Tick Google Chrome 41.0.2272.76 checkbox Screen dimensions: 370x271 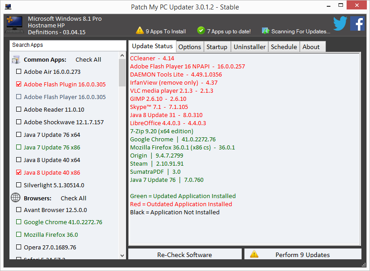pos(18,221)
